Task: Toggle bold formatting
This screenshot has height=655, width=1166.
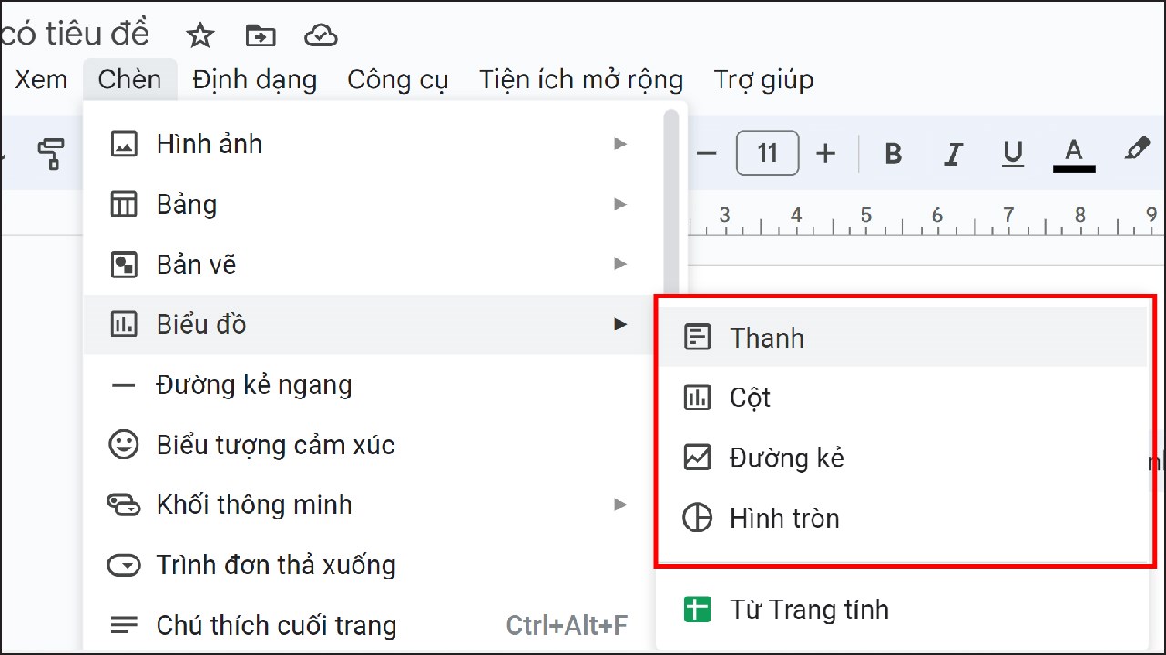Action: point(894,154)
